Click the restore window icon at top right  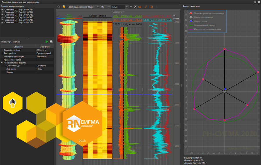(255, 2)
